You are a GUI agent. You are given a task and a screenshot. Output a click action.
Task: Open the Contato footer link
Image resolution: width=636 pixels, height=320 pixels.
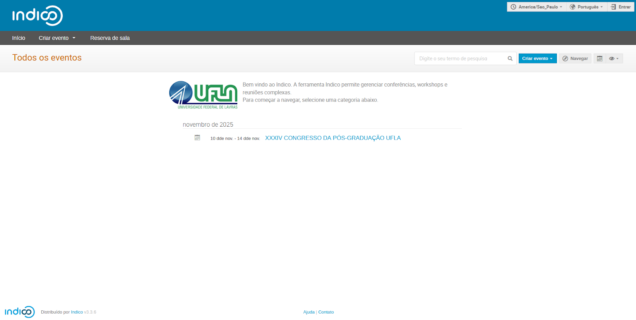326,312
